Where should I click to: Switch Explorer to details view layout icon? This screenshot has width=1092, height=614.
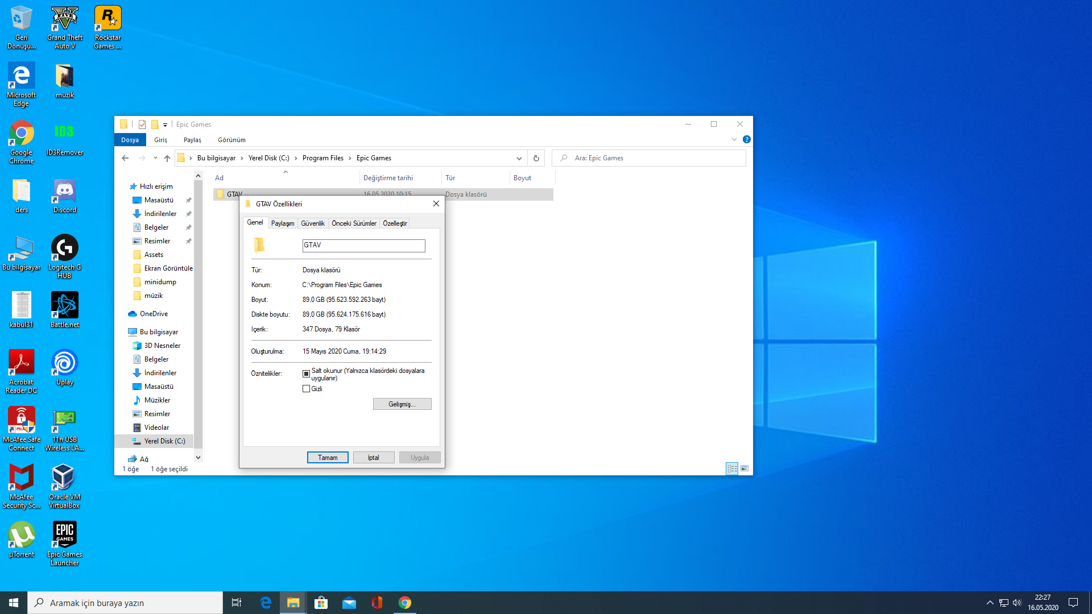pyautogui.click(x=732, y=468)
